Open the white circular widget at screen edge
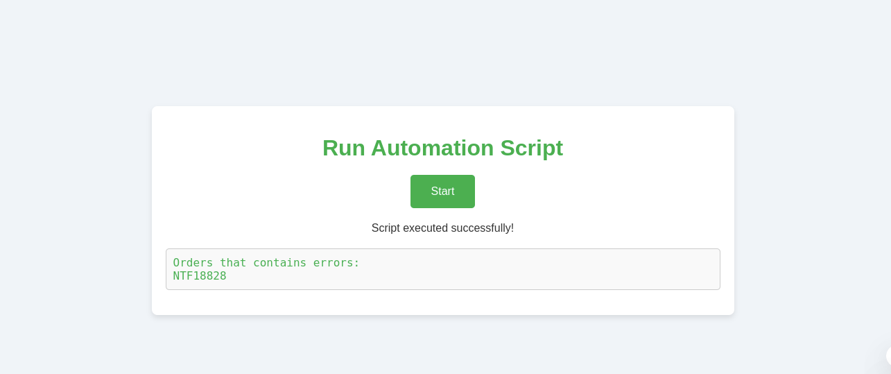Image resolution: width=891 pixels, height=374 pixels. pyautogui.click(x=888, y=356)
